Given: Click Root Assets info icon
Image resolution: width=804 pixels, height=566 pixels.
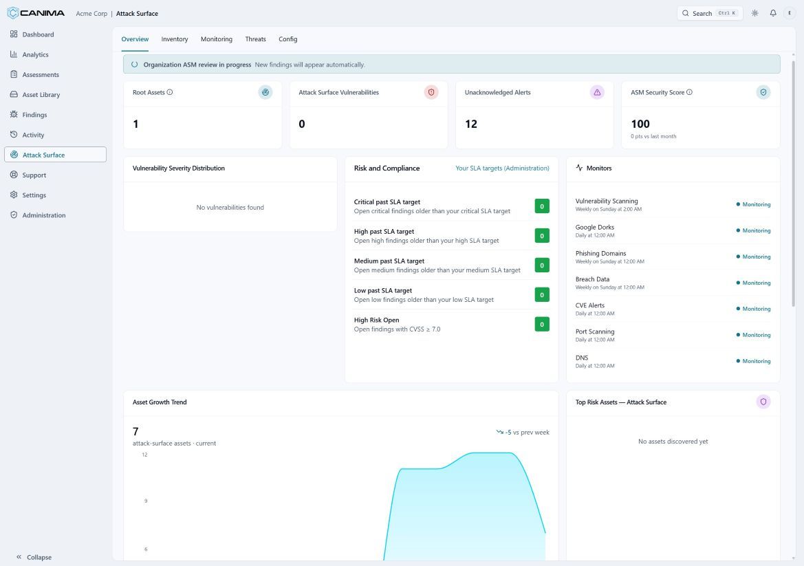Looking at the screenshot, I should tap(170, 92).
